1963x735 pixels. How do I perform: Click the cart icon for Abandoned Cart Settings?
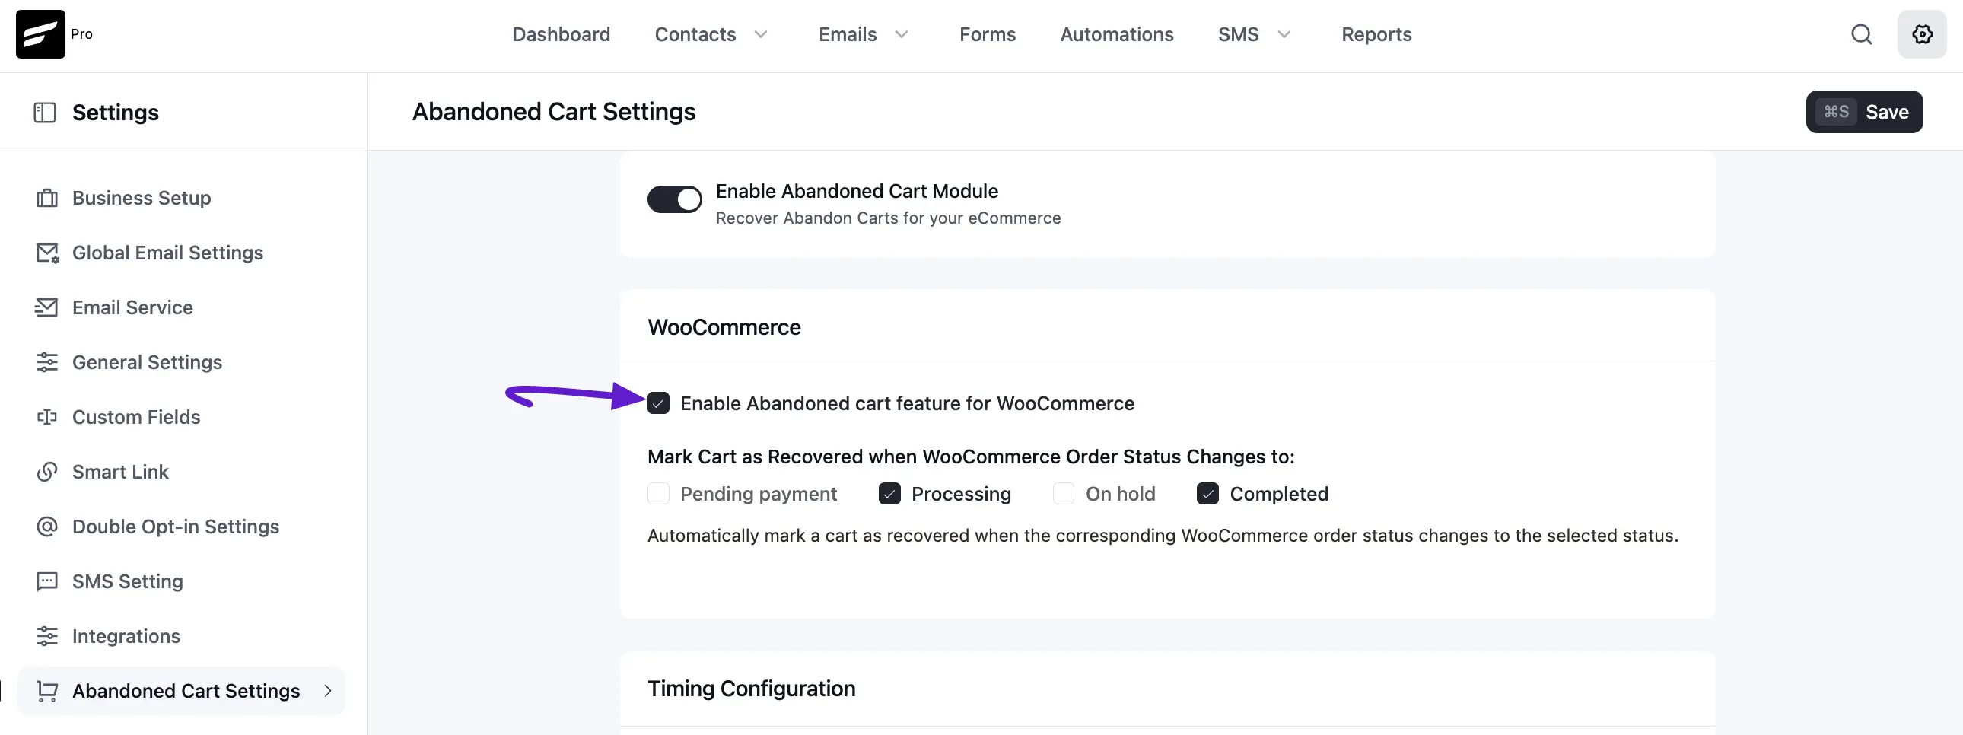tap(47, 692)
